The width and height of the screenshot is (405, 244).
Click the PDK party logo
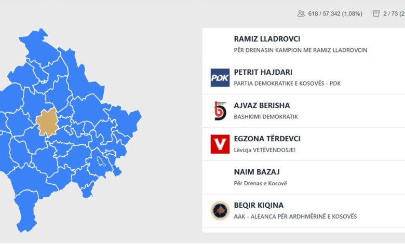click(x=220, y=77)
